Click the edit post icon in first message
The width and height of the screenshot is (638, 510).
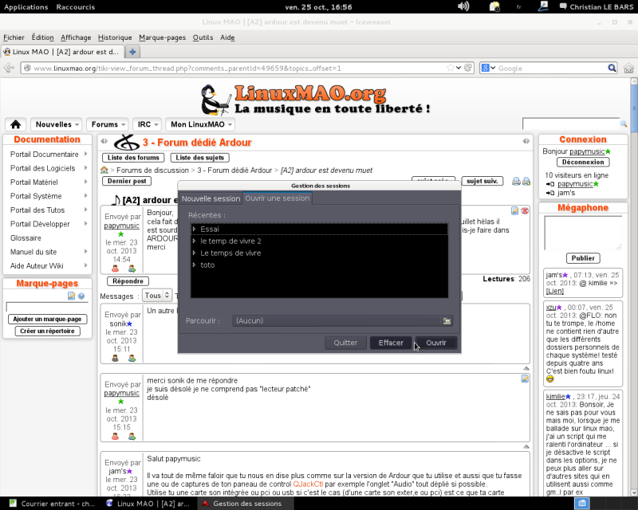515,211
